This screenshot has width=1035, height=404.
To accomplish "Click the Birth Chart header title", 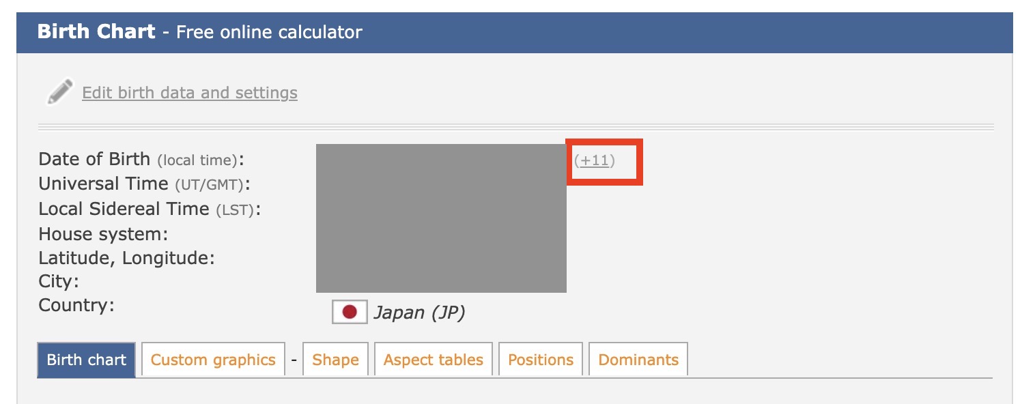I will click(96, 31).
